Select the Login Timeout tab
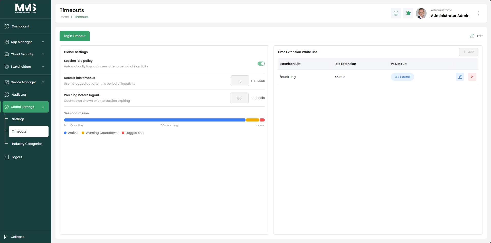This screenshot has height=243, width=491. [75, 36]
